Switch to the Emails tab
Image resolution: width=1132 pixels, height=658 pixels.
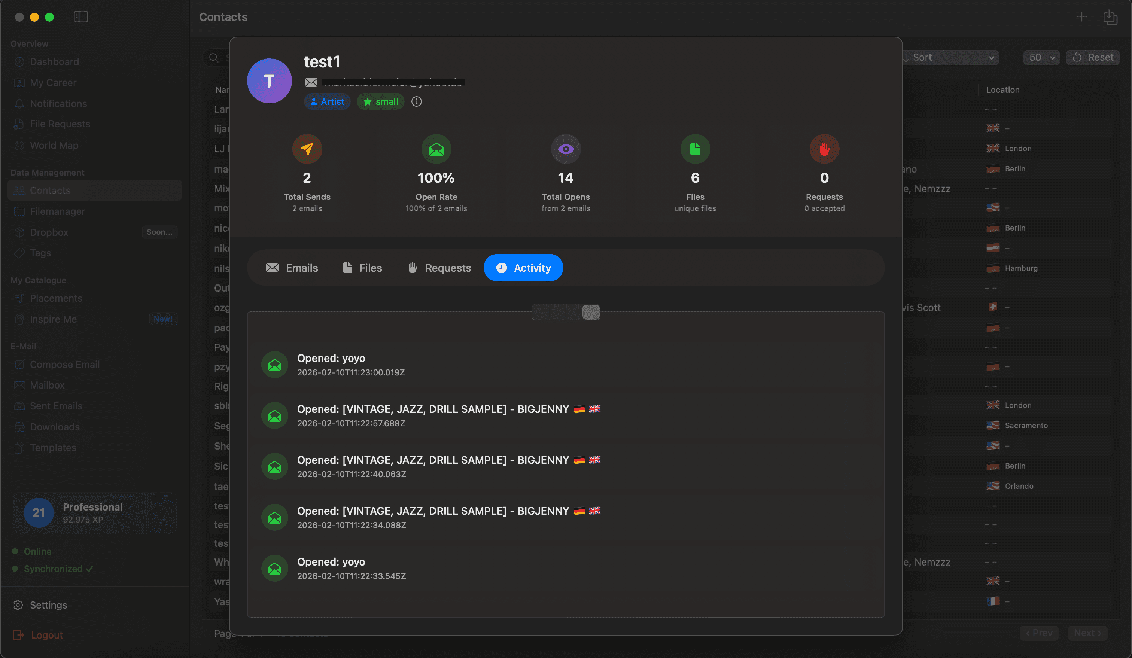292,267
